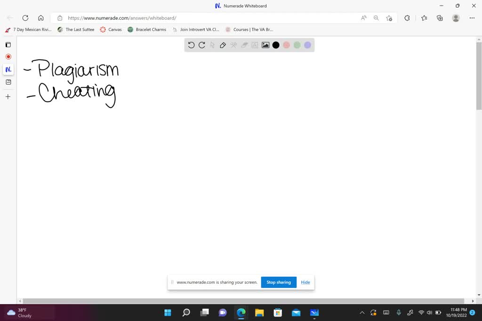This screenshot has width=482, height=321.
Task: Open taskbar Search
Action: click(x=186, y=313)
